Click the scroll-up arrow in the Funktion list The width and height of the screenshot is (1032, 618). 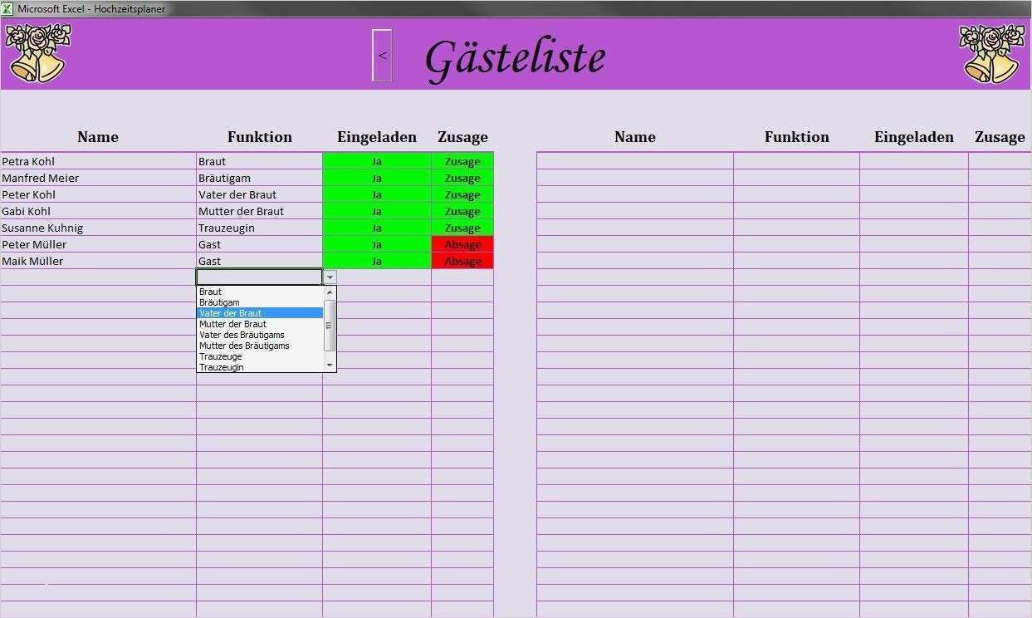pos(330,292)
